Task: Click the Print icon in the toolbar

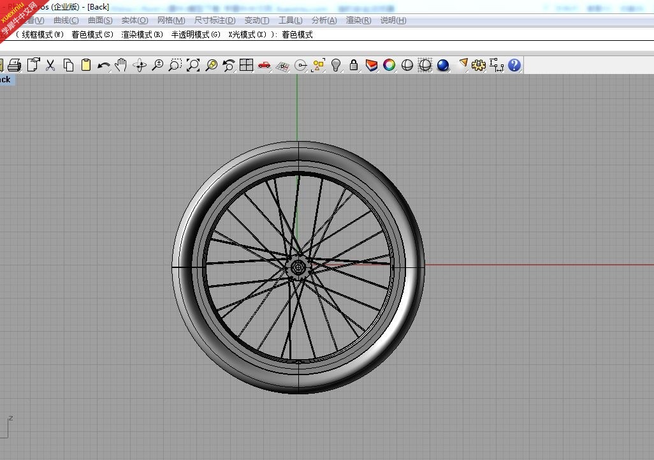Action: click(x=15, y=65)
